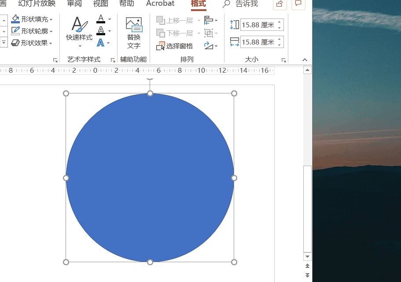Open the 视图 view tab
Image resolution: width=401 pixels, height=282 pixels.
pyautogui.click(x=100, y=4)
